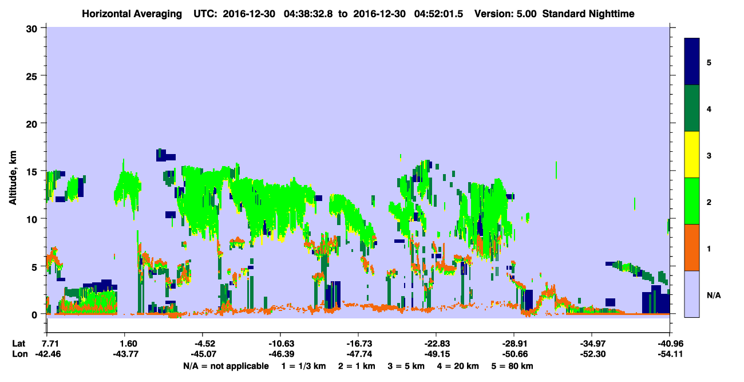This screenshot has width=744, height=382.
Task: Click the start UTC time 04:38:32.8
Action: [309, 14]
